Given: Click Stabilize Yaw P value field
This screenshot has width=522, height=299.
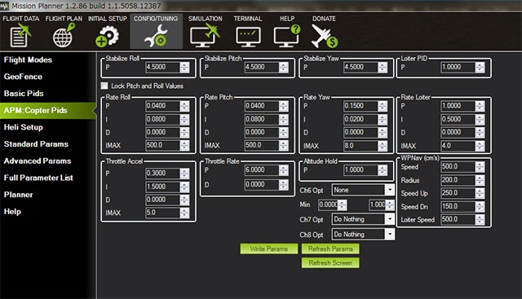Looking at the screenshot, I should 361,67.
